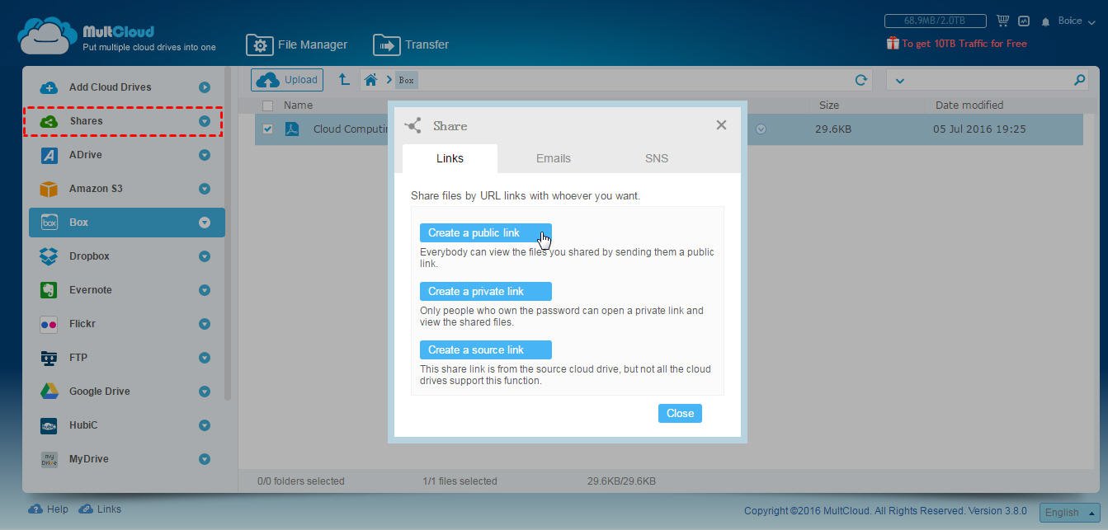Screen dimensions: 1108x530
Task: Open the Transfer section
Action: pyautogui.click(x=411, y=45)
